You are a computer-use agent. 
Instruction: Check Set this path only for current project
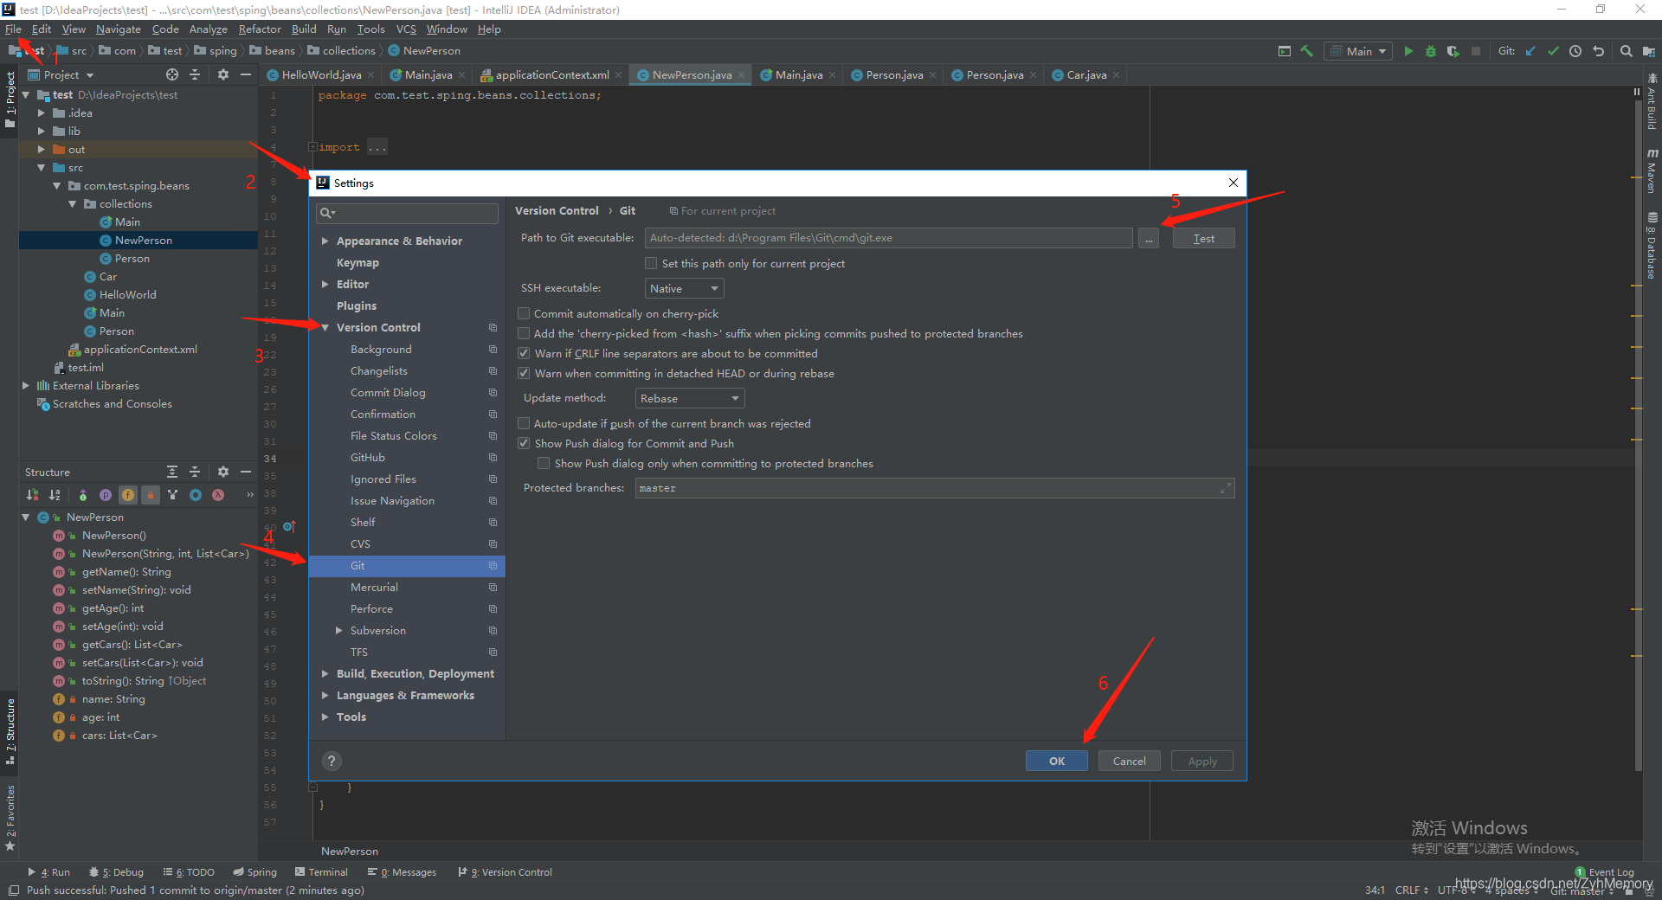(651, 263)
